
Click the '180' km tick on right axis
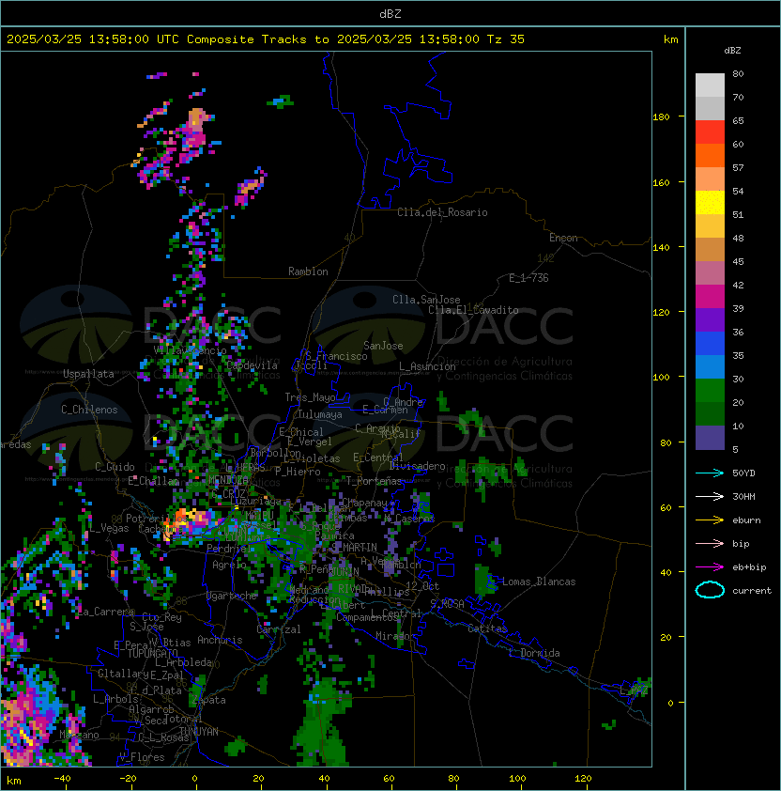[x=661, y=117]
